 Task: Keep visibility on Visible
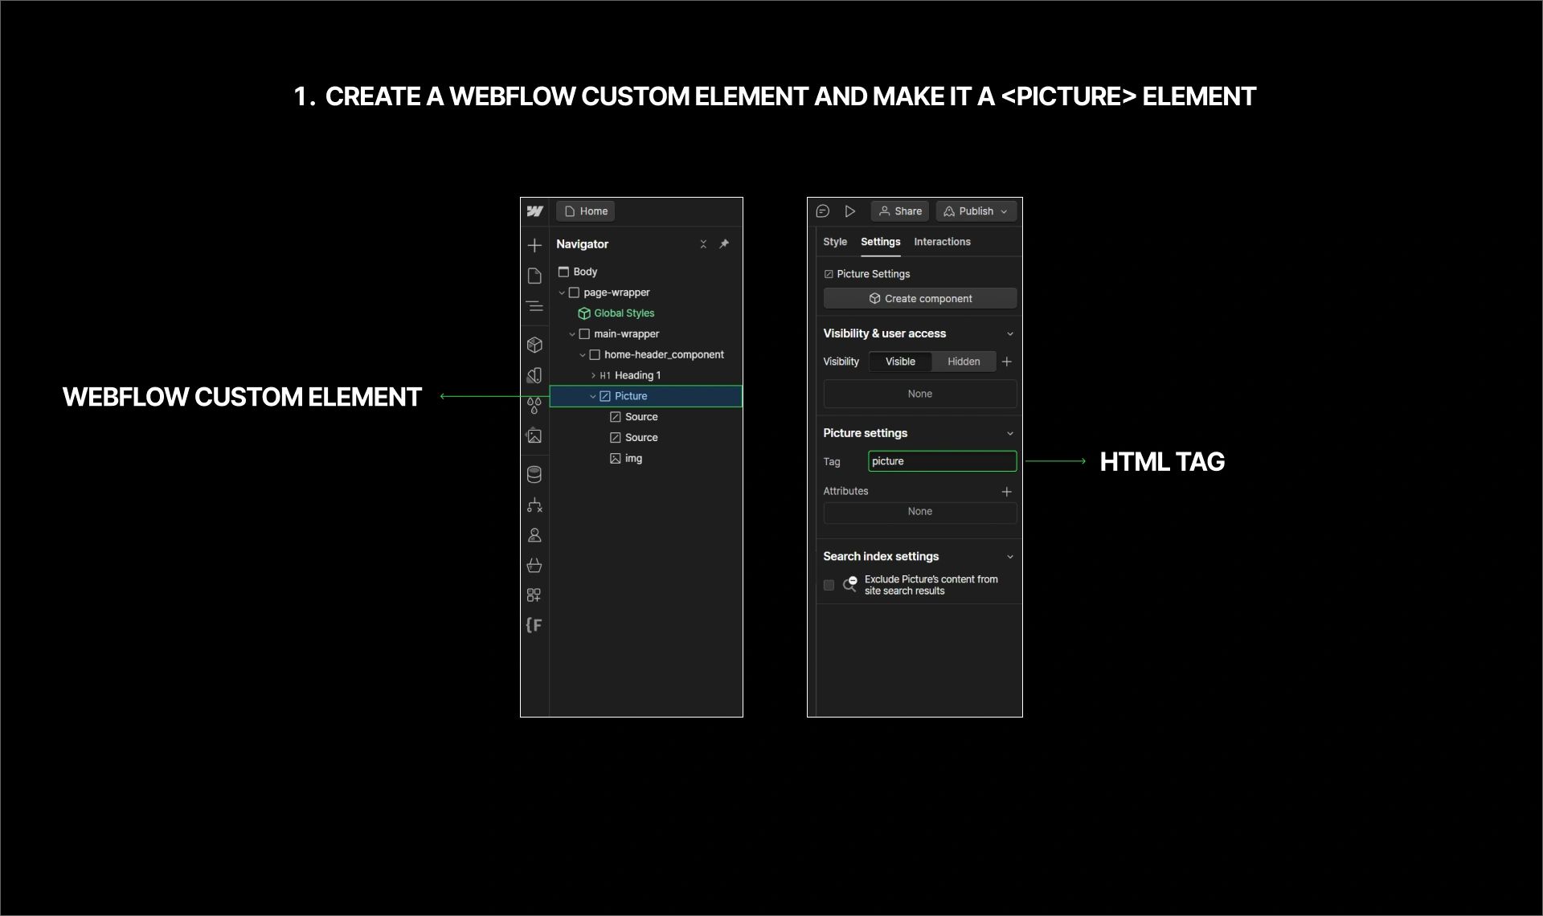[899, 362]
